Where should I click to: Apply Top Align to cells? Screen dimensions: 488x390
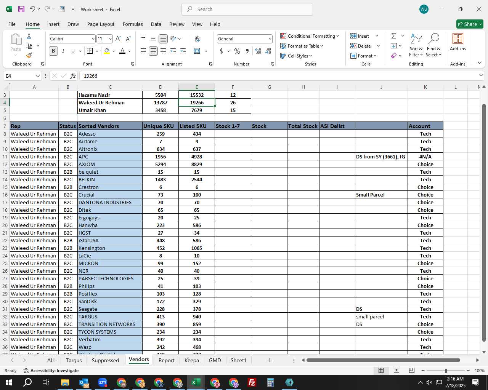tap(143, 38)
